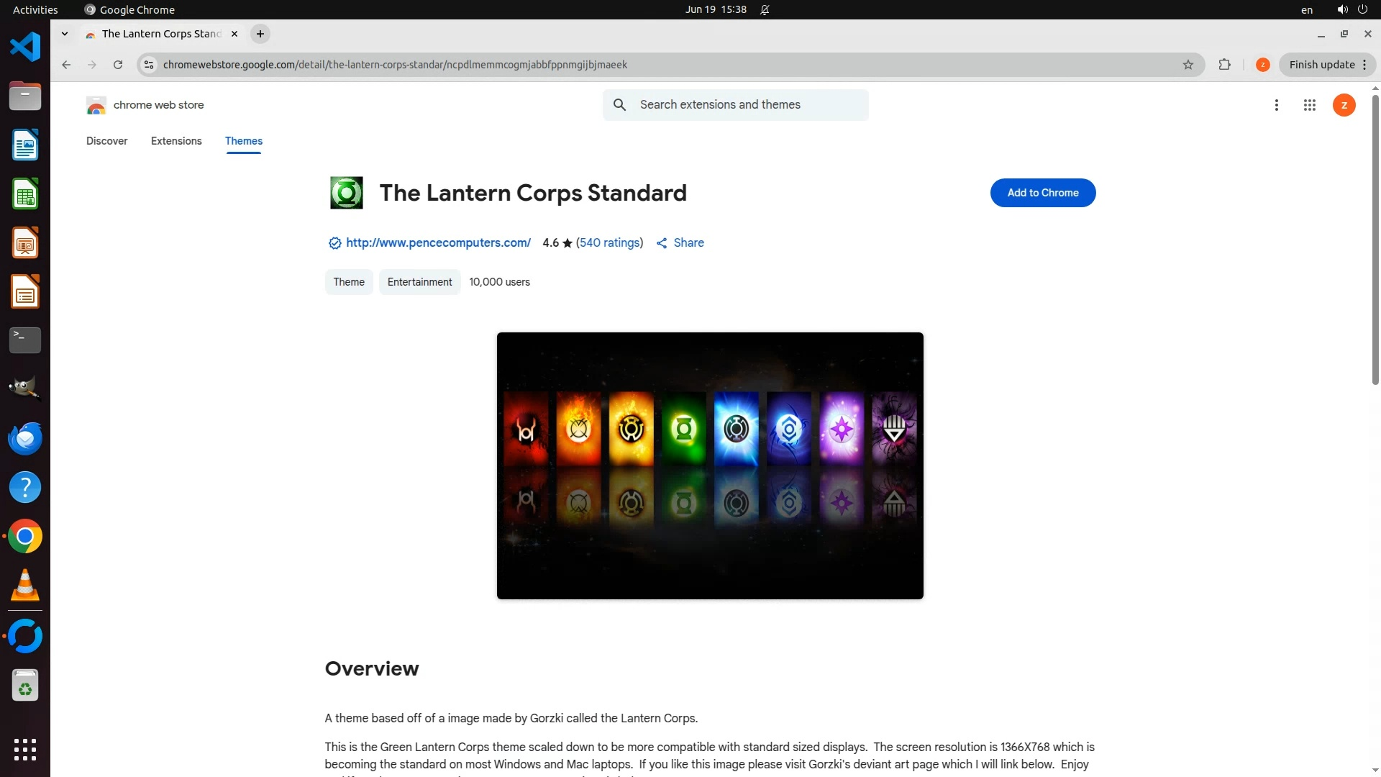The width and height of the screenshot is (1381, 777).
Task: Click Share icon beside ratings
Action: coord(662,243)
